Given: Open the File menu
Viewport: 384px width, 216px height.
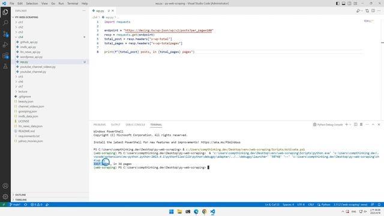Looking at the screenshot, I should pos(12,4).
